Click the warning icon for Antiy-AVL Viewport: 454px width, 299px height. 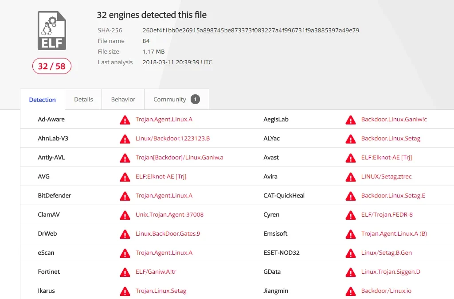pos(125,158)
